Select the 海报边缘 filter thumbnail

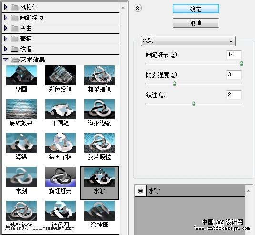[100, 109]
